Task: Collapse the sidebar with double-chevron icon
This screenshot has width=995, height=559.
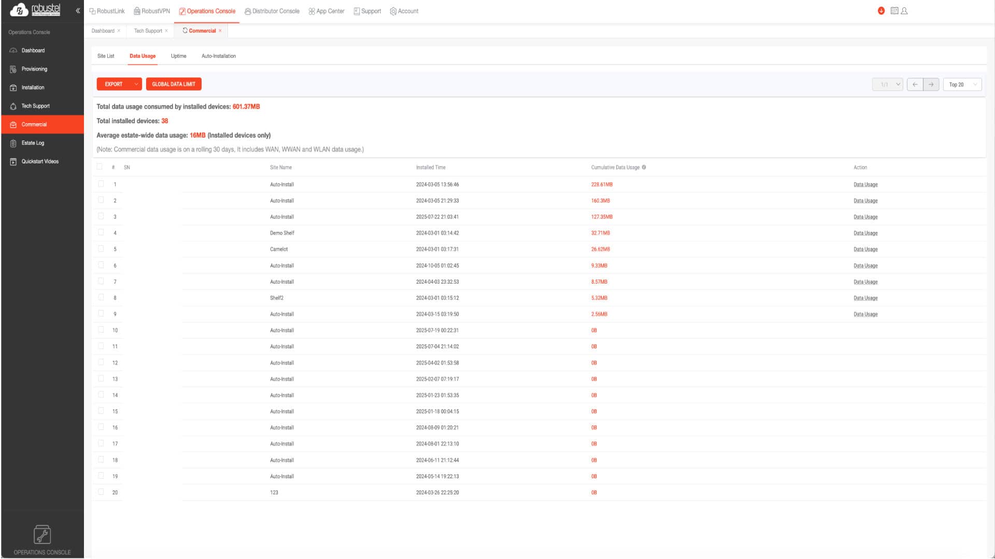Action: pos(78,10)
